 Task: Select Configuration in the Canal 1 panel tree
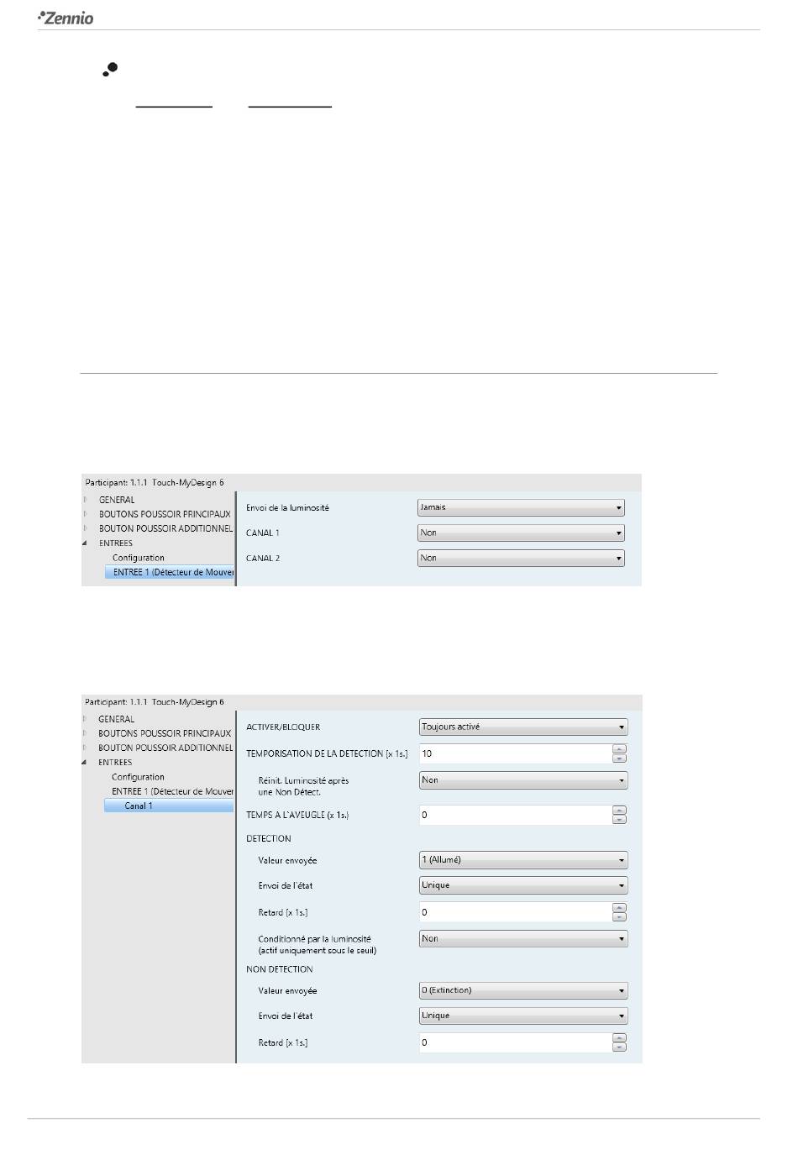138,777
